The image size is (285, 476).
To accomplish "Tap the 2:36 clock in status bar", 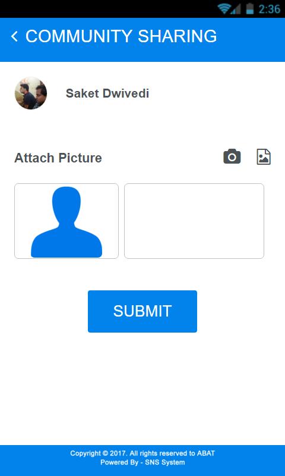I will [x=269, y=9].
